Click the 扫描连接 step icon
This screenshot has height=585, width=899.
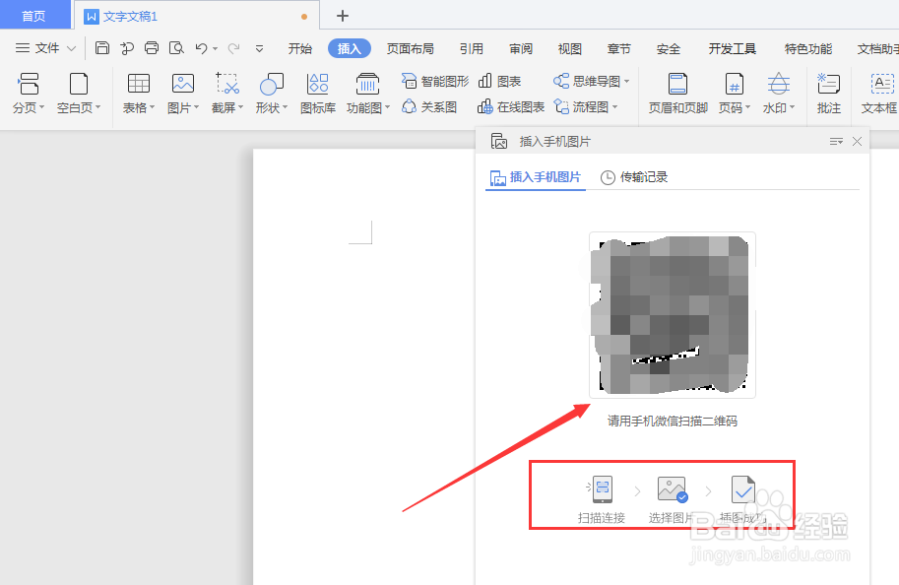tap(602, 489)
